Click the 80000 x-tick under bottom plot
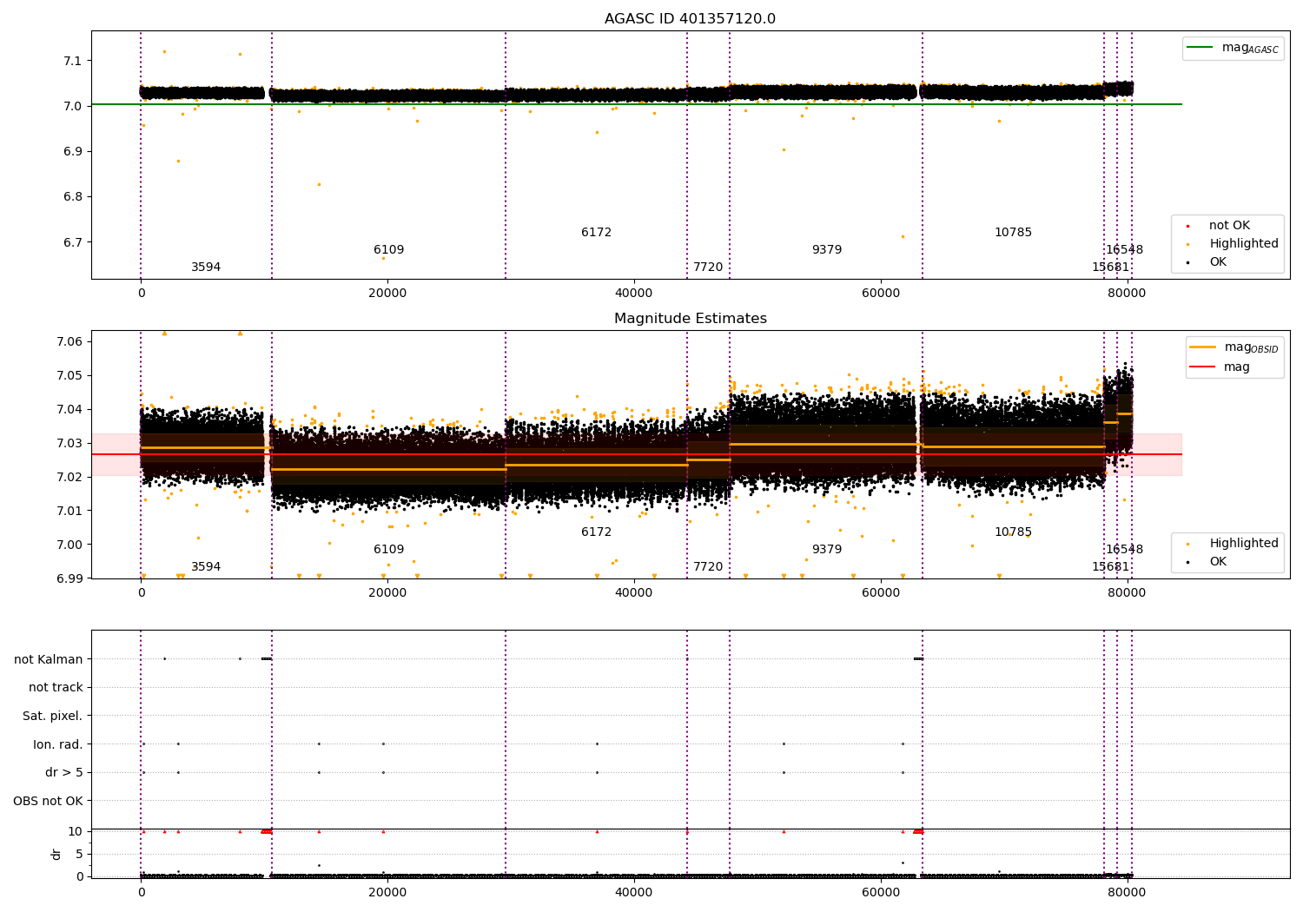The height and width of the screenshot is (912, 1303). pyautogui.click(x=1128, y=893)
